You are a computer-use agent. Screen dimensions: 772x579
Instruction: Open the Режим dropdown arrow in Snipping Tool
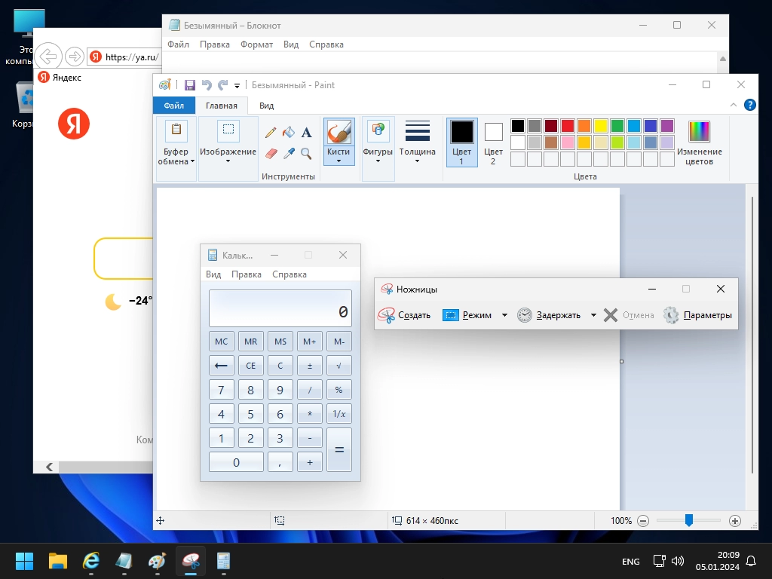(504, 315)
